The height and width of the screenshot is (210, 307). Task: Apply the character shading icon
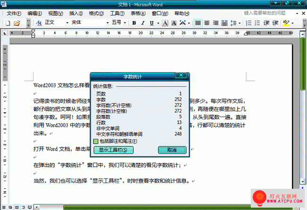point(174,23)
